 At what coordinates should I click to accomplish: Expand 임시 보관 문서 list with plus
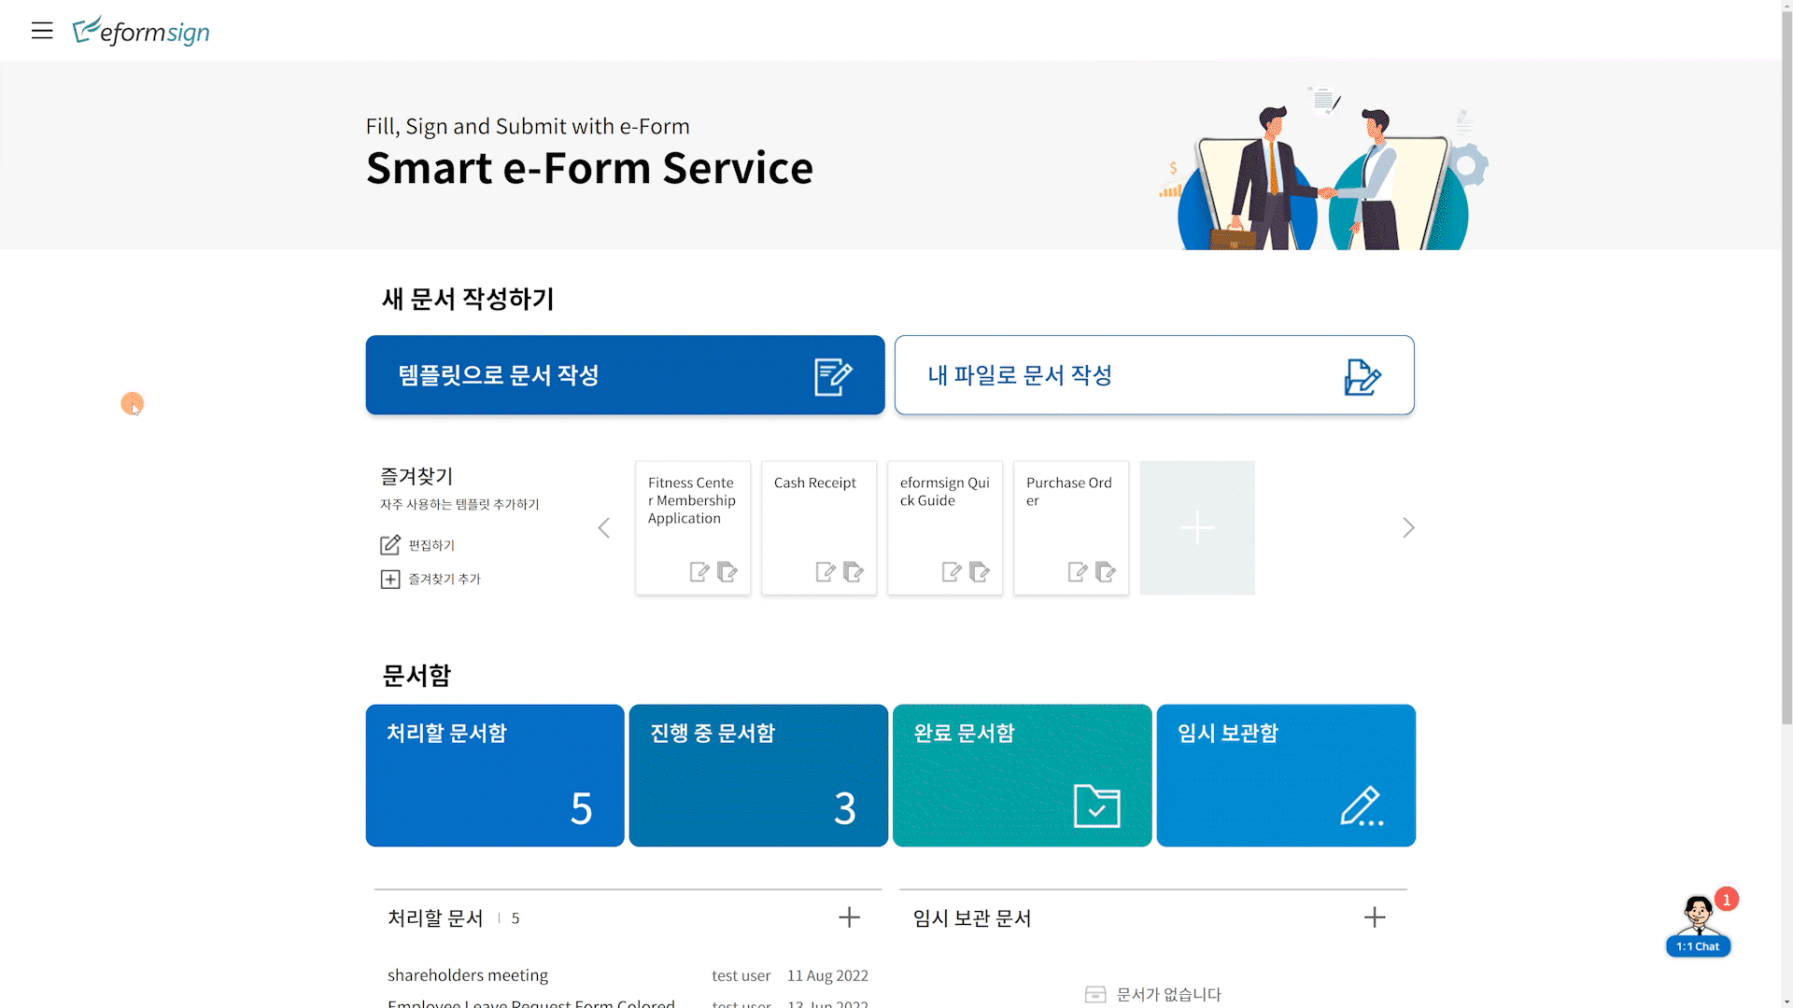(1374, 917)
